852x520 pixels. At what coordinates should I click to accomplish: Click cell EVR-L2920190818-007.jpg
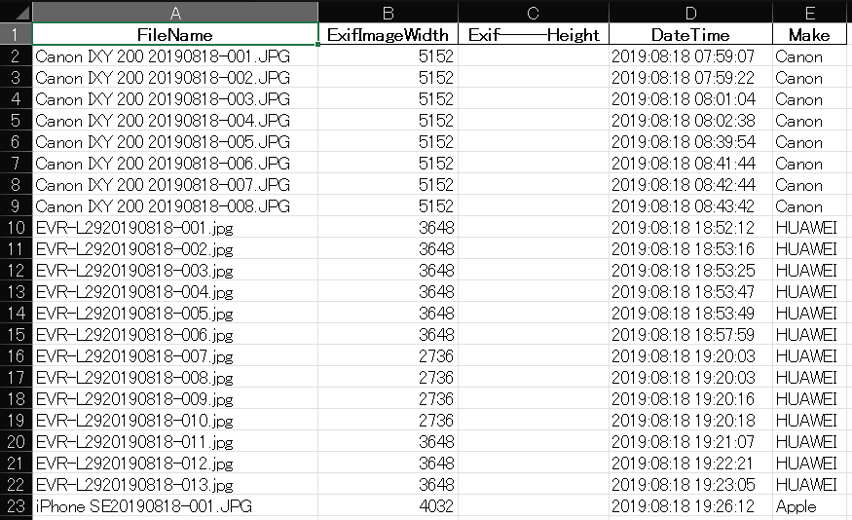pos(134,356)
